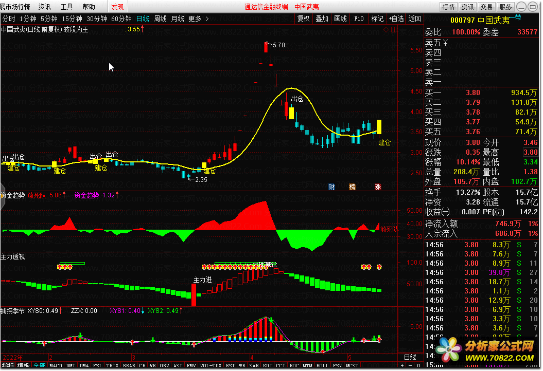Click the split-window square icon above the chart
This screenshot has height=371, width=543.
coord(394,30)
